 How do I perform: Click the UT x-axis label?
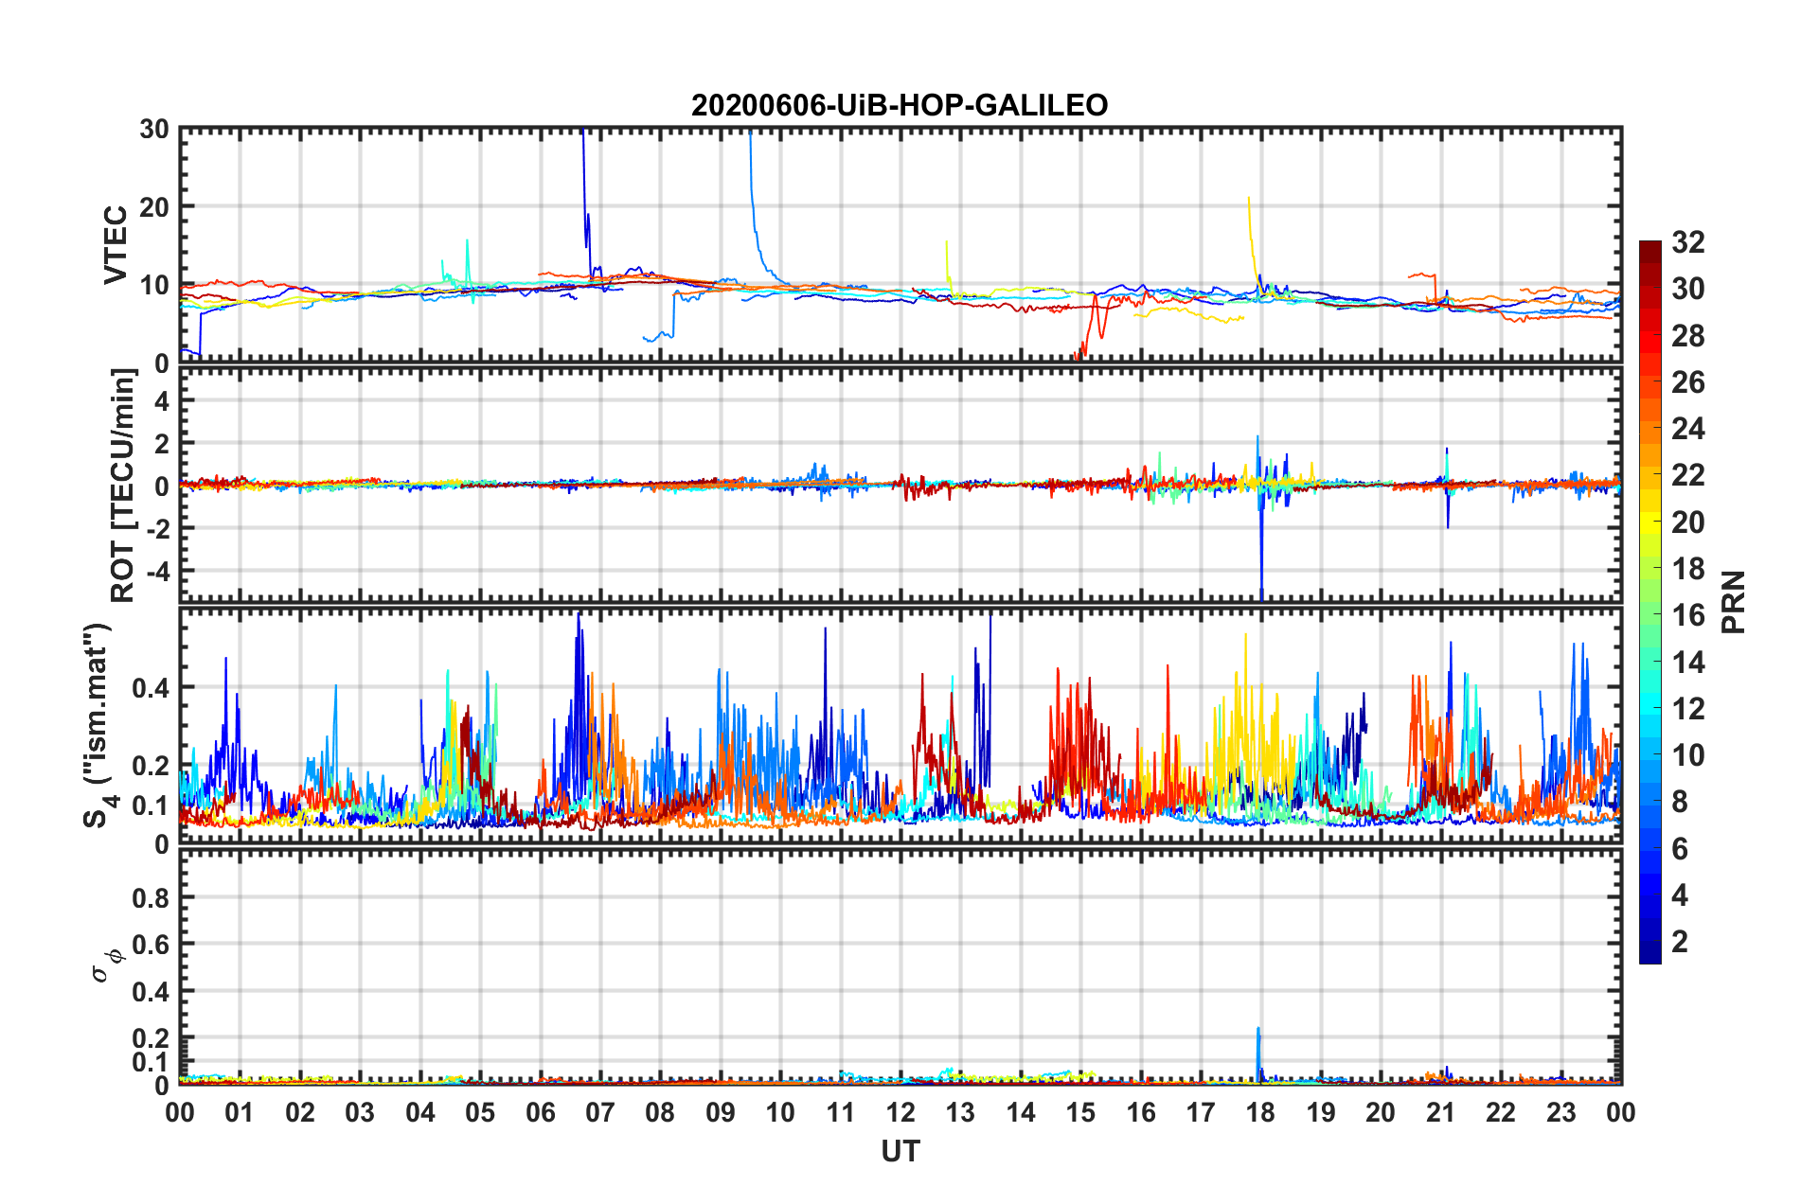[900, 1151]
